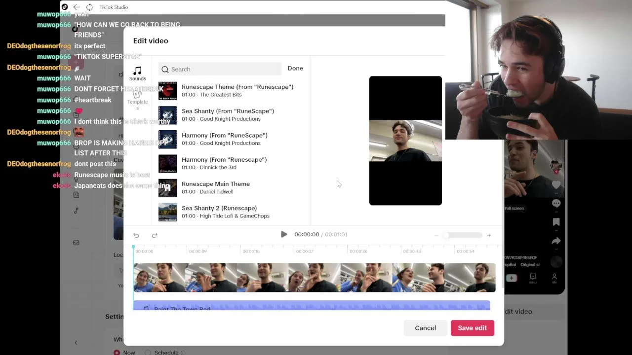
Task: Open the Sounds tab with music note
Action: pos(137,74)
